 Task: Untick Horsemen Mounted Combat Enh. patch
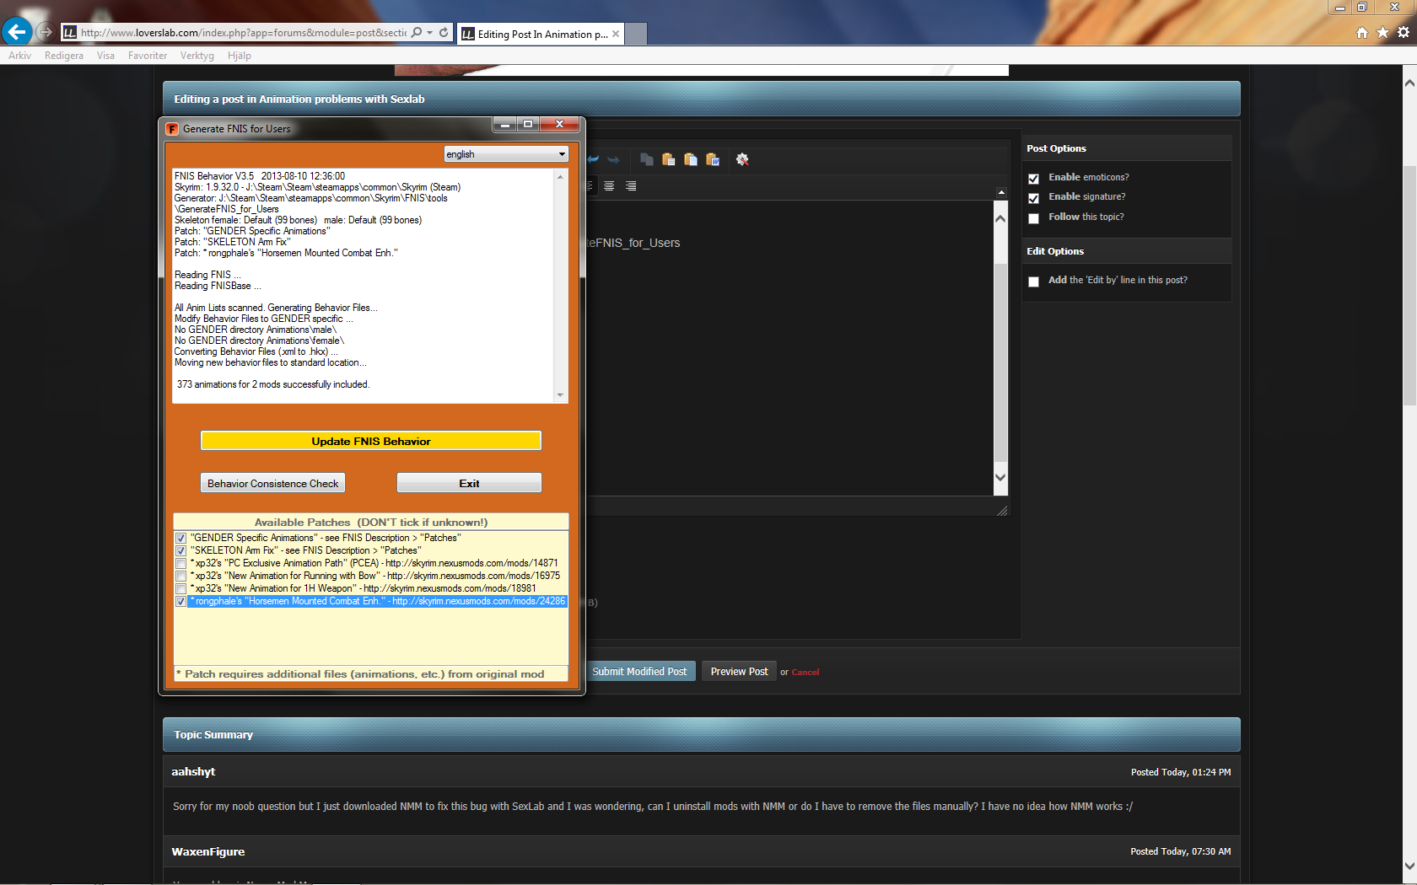click(180, 601)
